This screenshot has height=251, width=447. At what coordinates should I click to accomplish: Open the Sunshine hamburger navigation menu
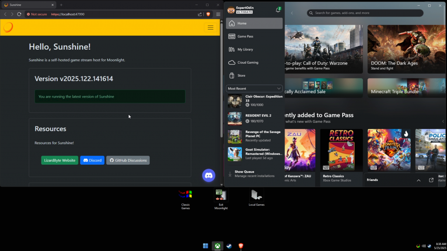[x=210, y=27]
